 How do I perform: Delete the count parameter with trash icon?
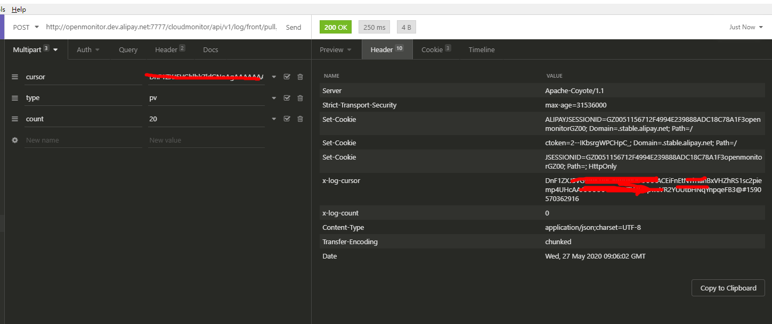click(x=300, y=119)
